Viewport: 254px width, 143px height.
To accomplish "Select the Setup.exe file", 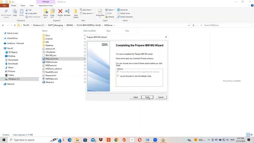I will tap(49, 82).
